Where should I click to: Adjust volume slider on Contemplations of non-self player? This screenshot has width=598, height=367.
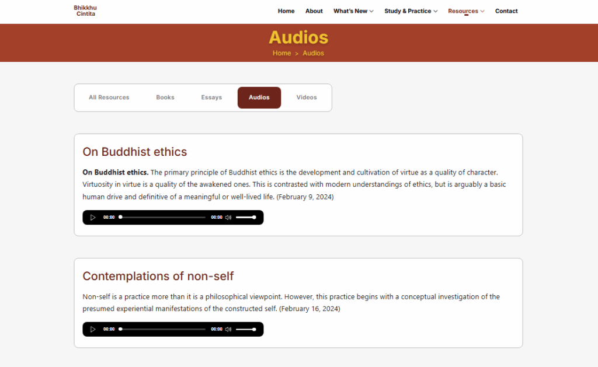[x=245, y=330]
